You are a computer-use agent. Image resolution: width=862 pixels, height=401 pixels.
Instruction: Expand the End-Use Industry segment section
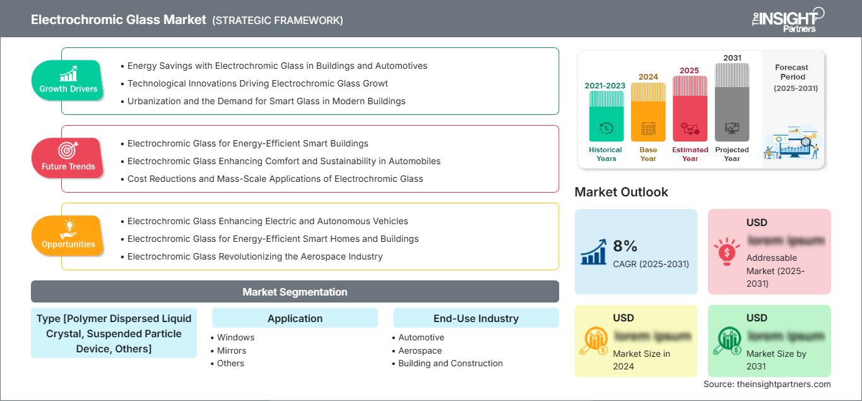476,318
